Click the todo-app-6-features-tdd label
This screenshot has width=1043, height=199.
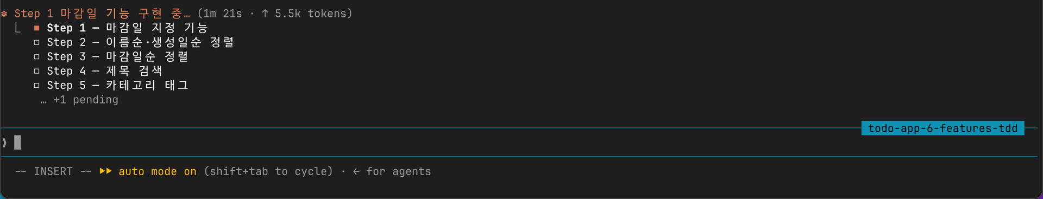(x=943, y=129)
